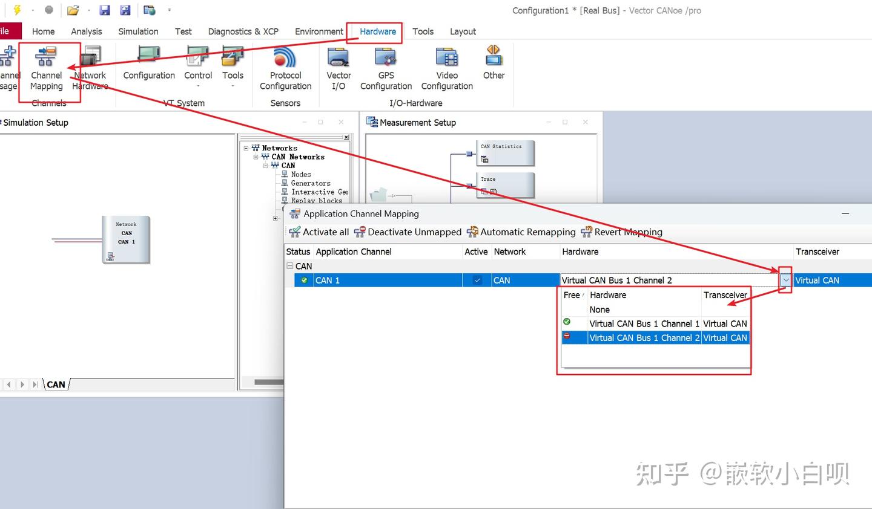The image size is (872, 509).
Task: Open the quick access toolbar customize arrow
Action: [169, 10]
